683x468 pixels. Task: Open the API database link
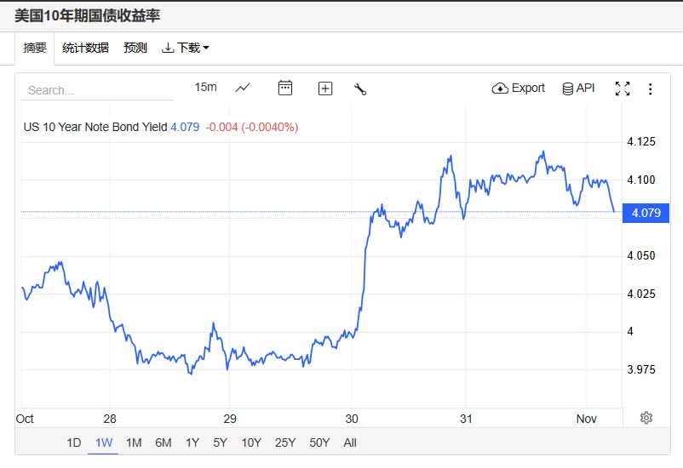click(578, 88)
